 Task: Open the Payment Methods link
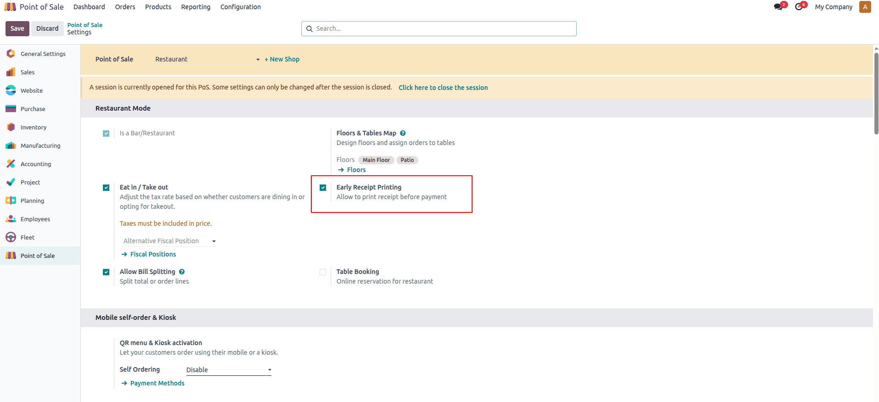153,383
